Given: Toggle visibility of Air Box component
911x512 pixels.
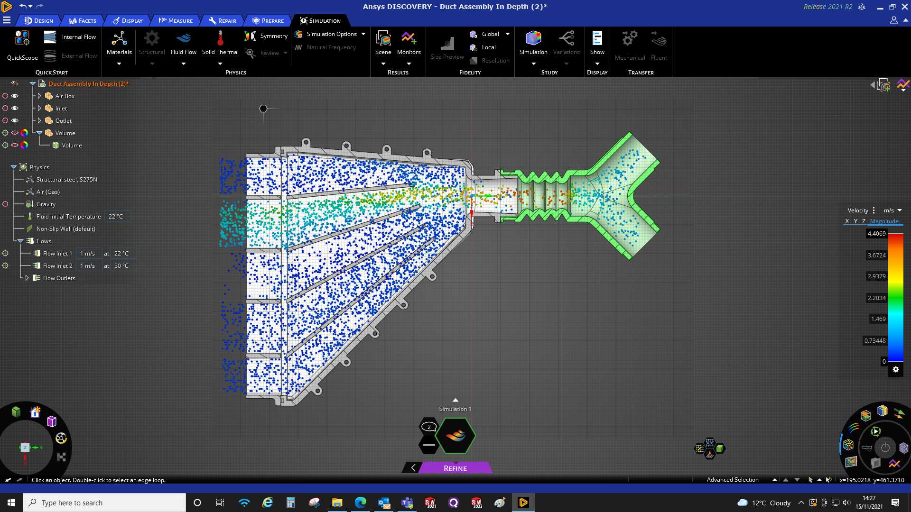Looking at the screenshot, I should (15, 96).
